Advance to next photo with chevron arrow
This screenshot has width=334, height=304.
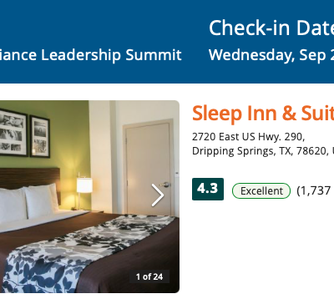pos(158,195)
